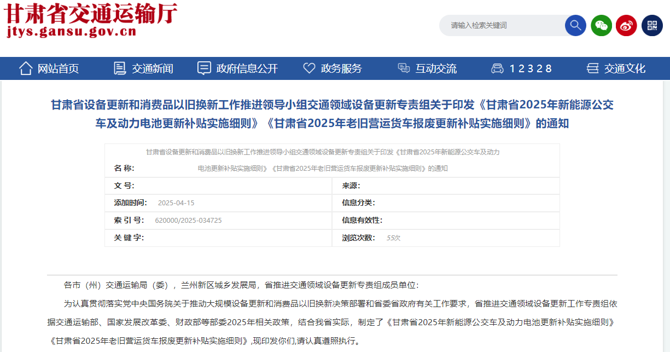Click the car icon beside 12328
This screenshot has width=670, height=352.
497,68
